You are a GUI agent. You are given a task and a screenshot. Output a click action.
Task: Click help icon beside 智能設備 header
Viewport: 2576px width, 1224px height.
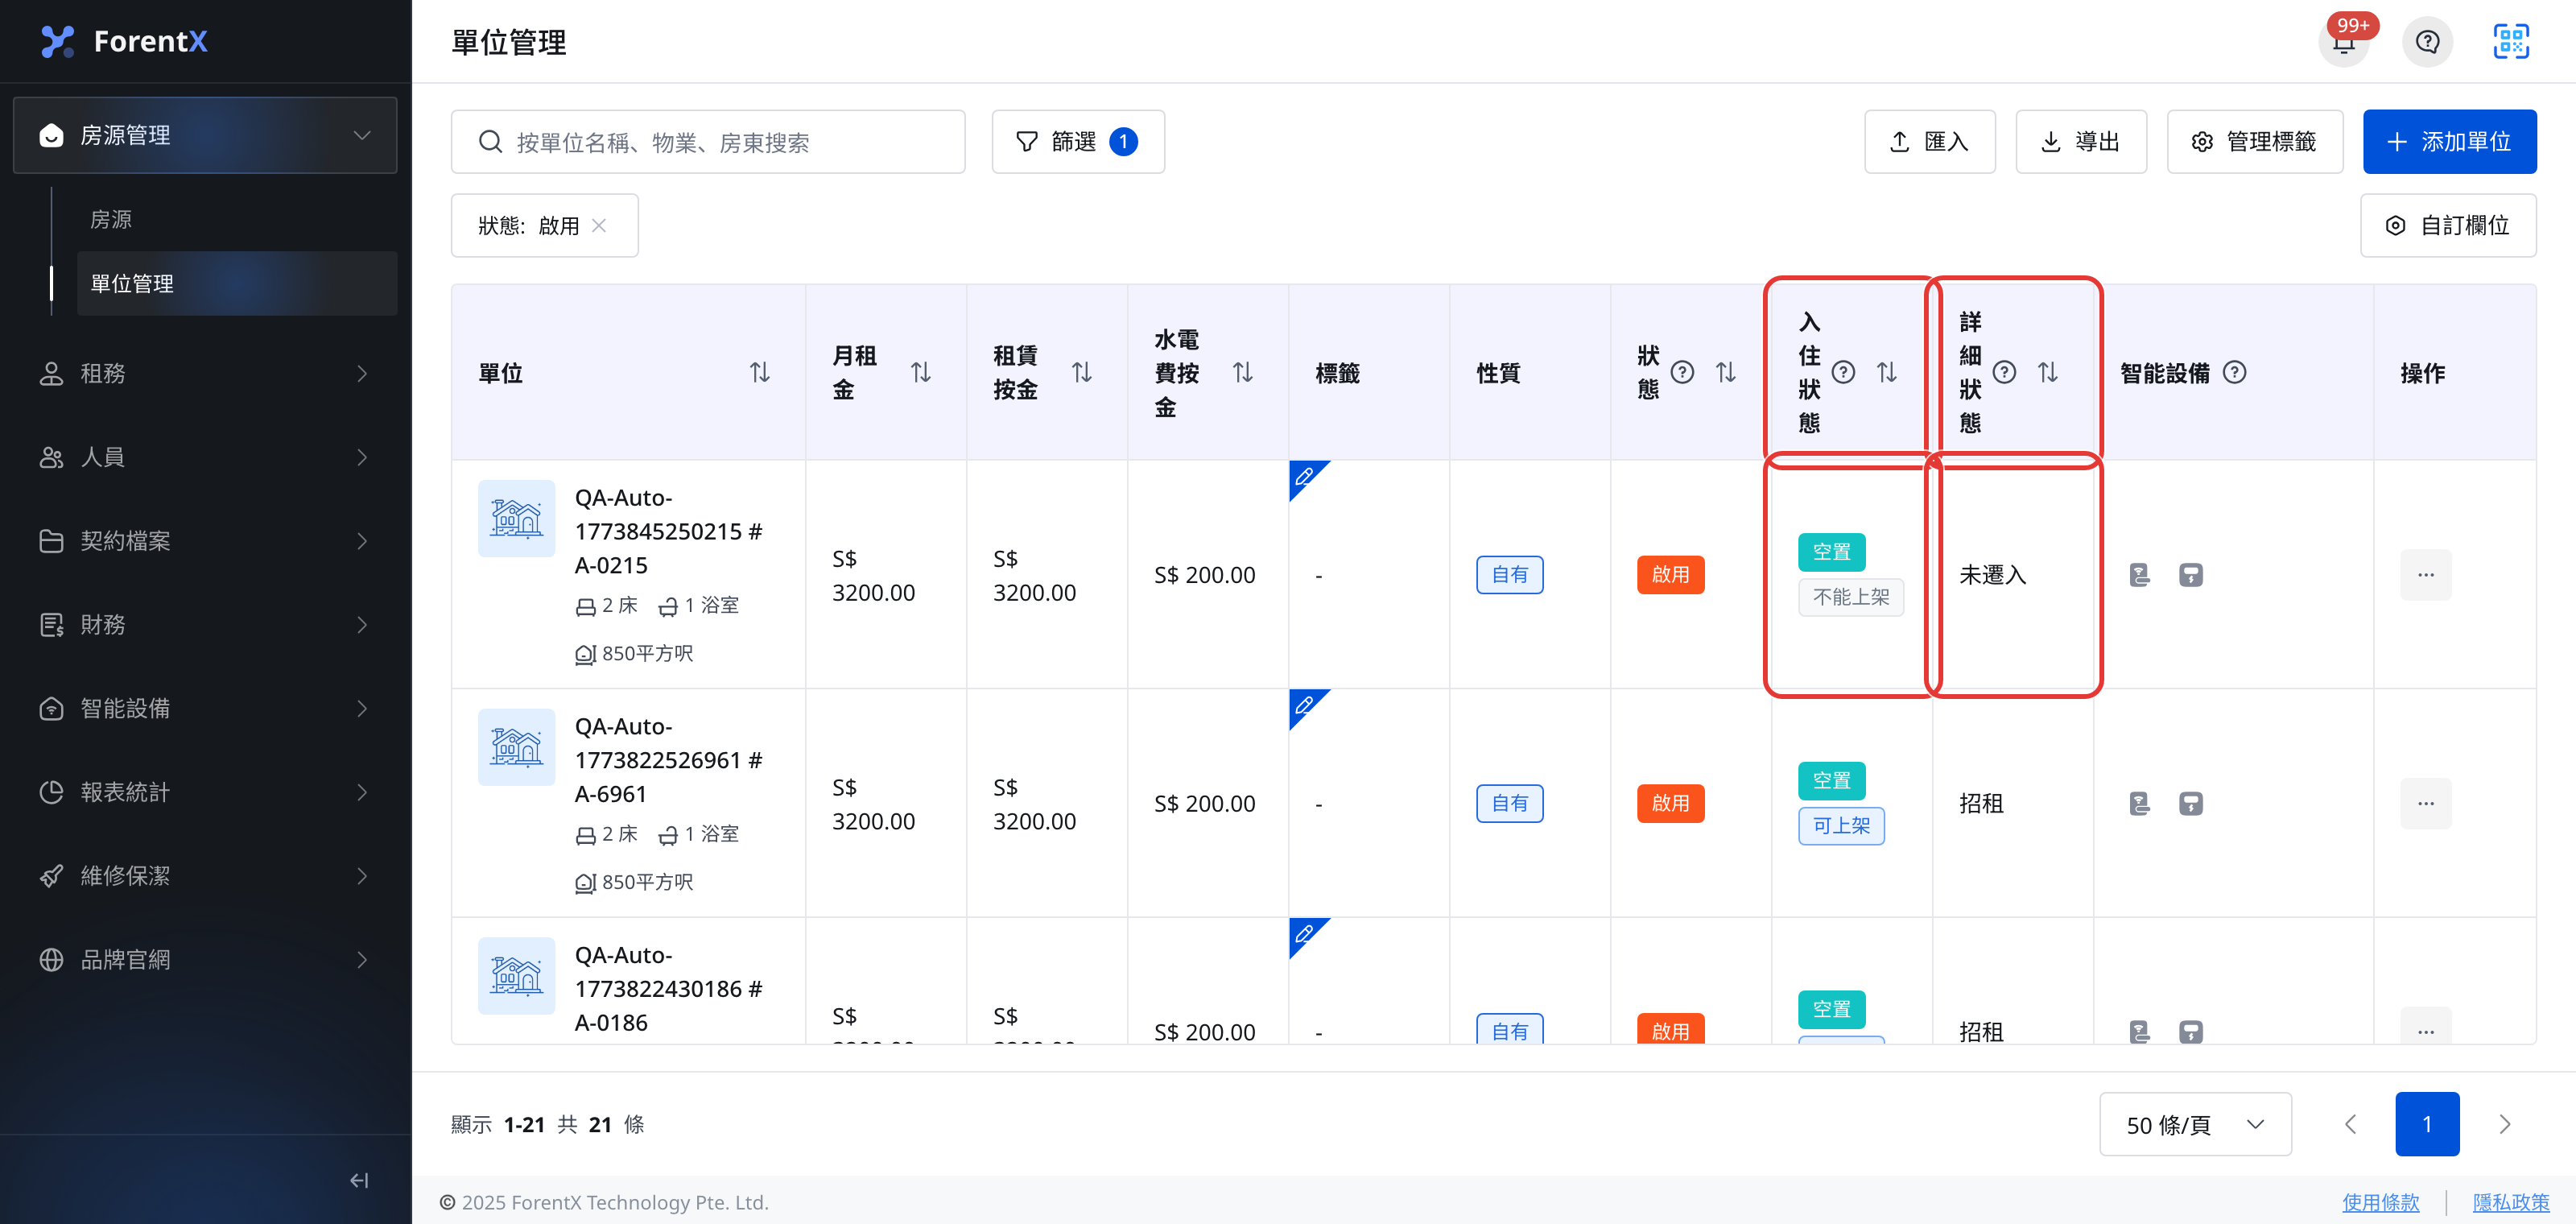(2234, 373)
